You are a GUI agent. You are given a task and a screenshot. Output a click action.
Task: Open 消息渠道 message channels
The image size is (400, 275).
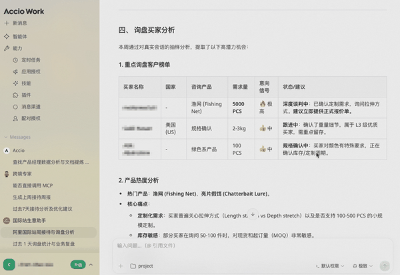pyautogui.click(x=30, y=106)
